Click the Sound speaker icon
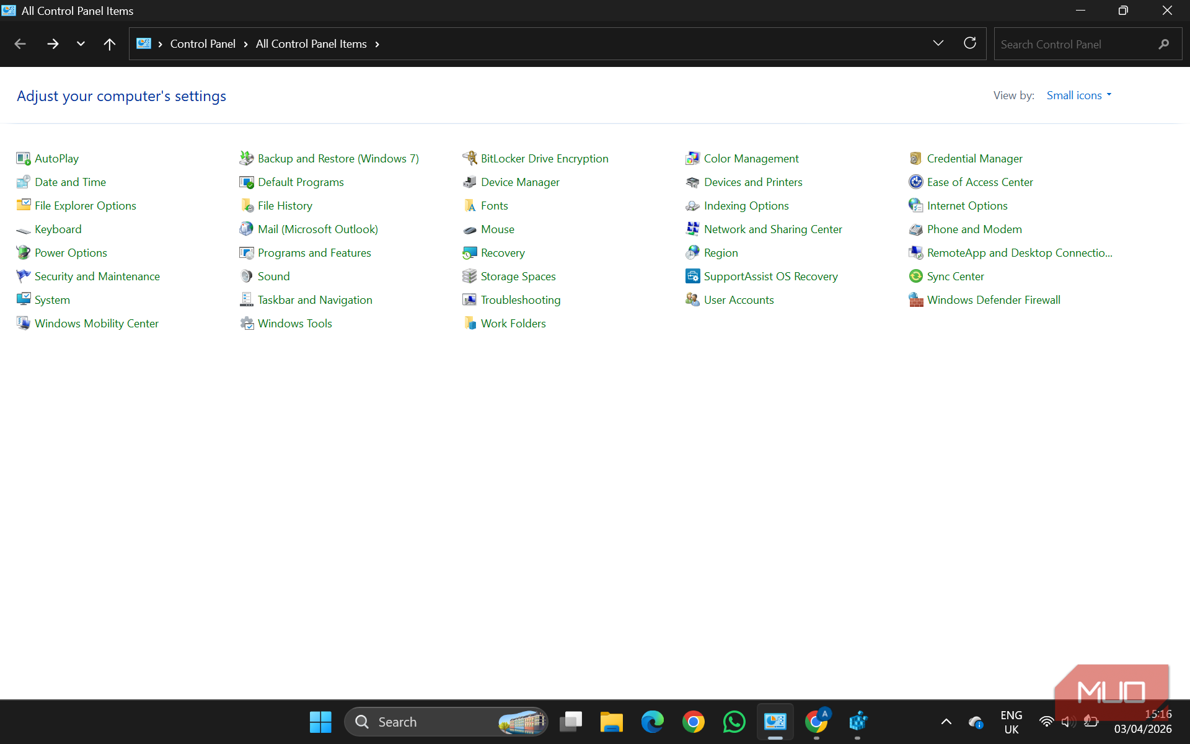Screen dimensions: 1190x744 (x=247, y=277)
